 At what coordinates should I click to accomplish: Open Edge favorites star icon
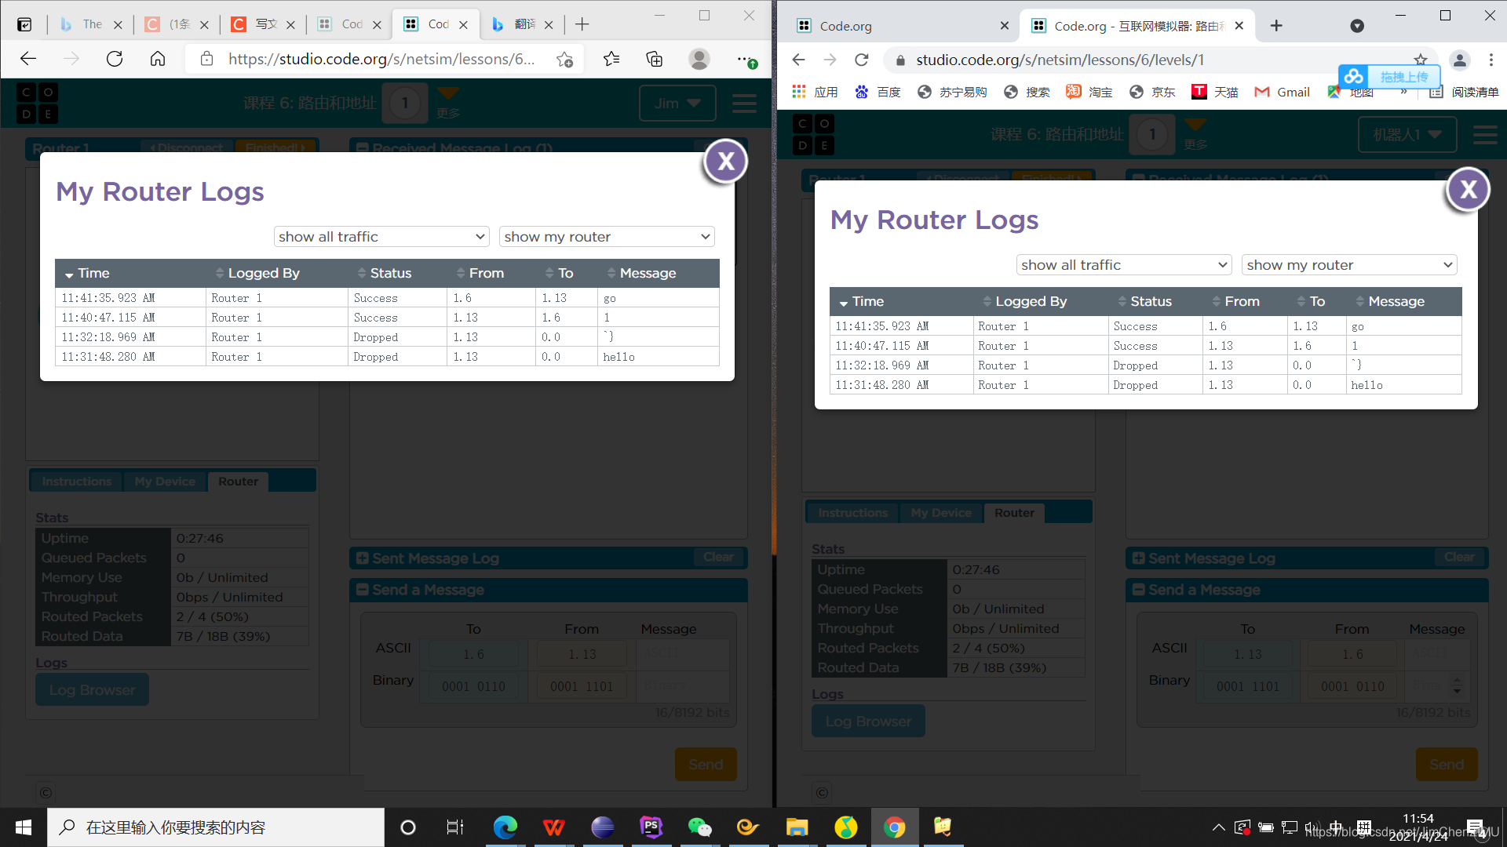(611, 59)
